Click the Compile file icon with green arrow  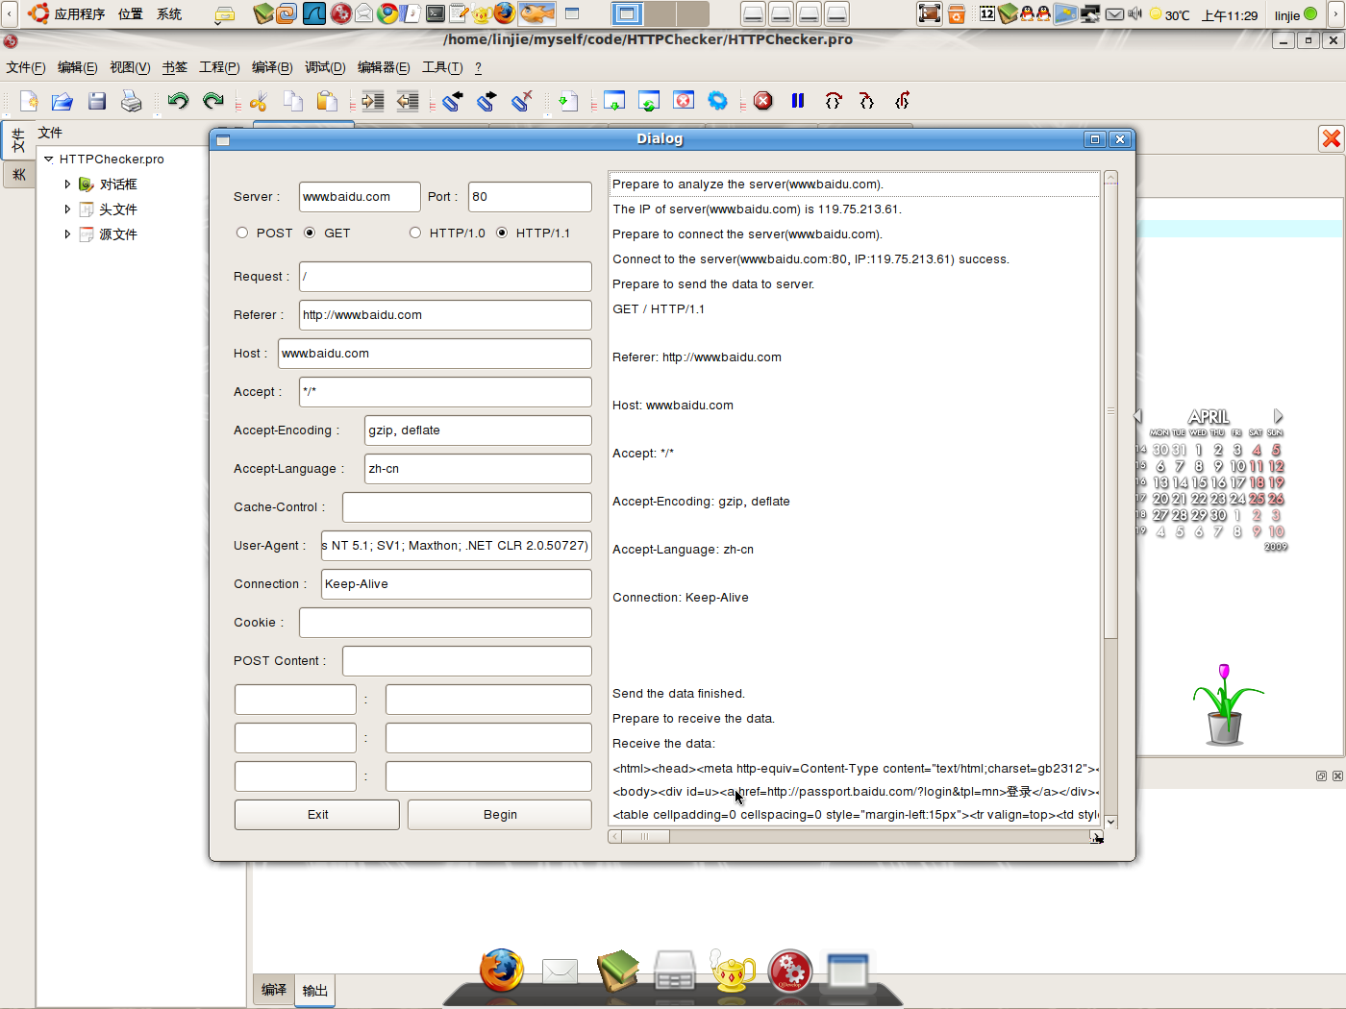click(x=568, y=101)
